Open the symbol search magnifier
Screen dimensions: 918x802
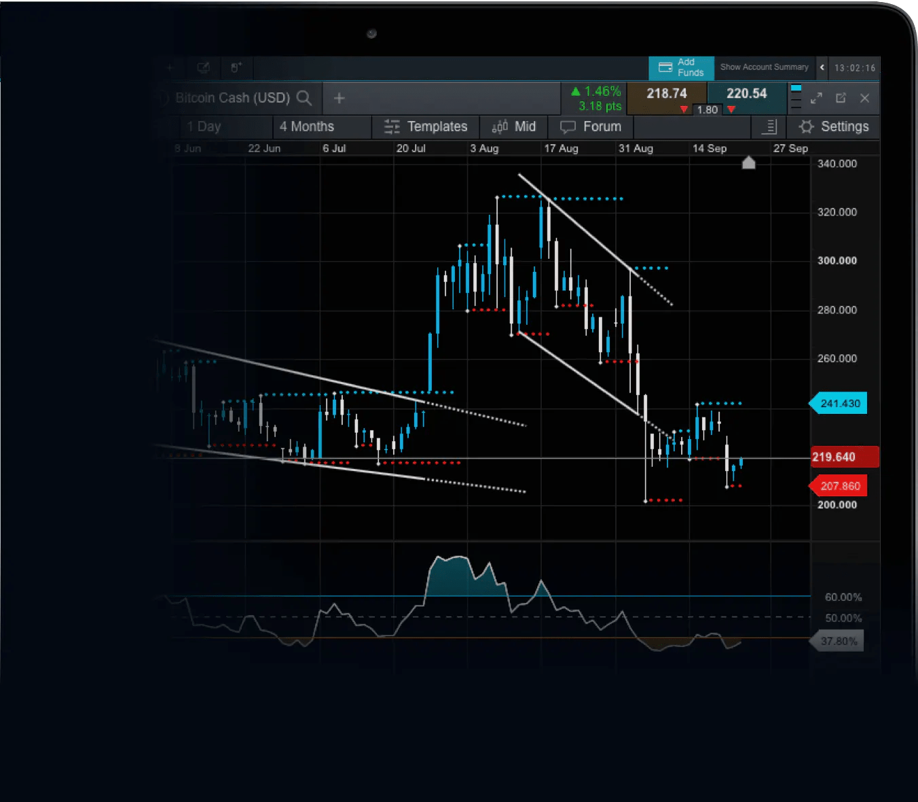[305, 98]
